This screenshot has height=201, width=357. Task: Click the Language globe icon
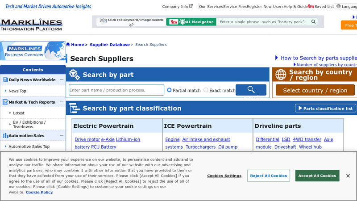coord(339,6)
